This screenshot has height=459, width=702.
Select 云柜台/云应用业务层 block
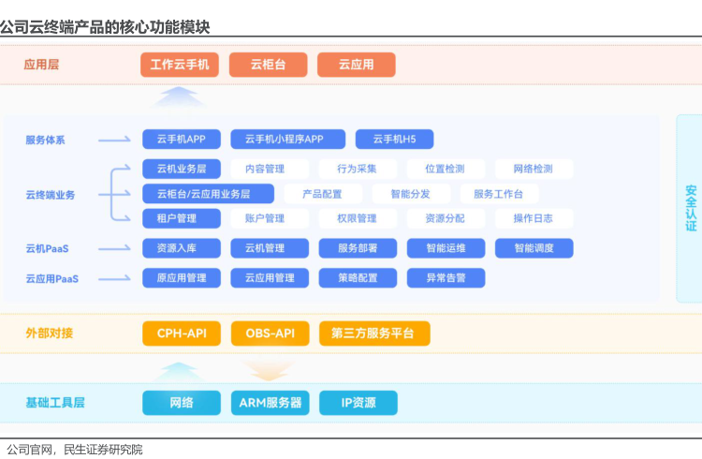208,194
